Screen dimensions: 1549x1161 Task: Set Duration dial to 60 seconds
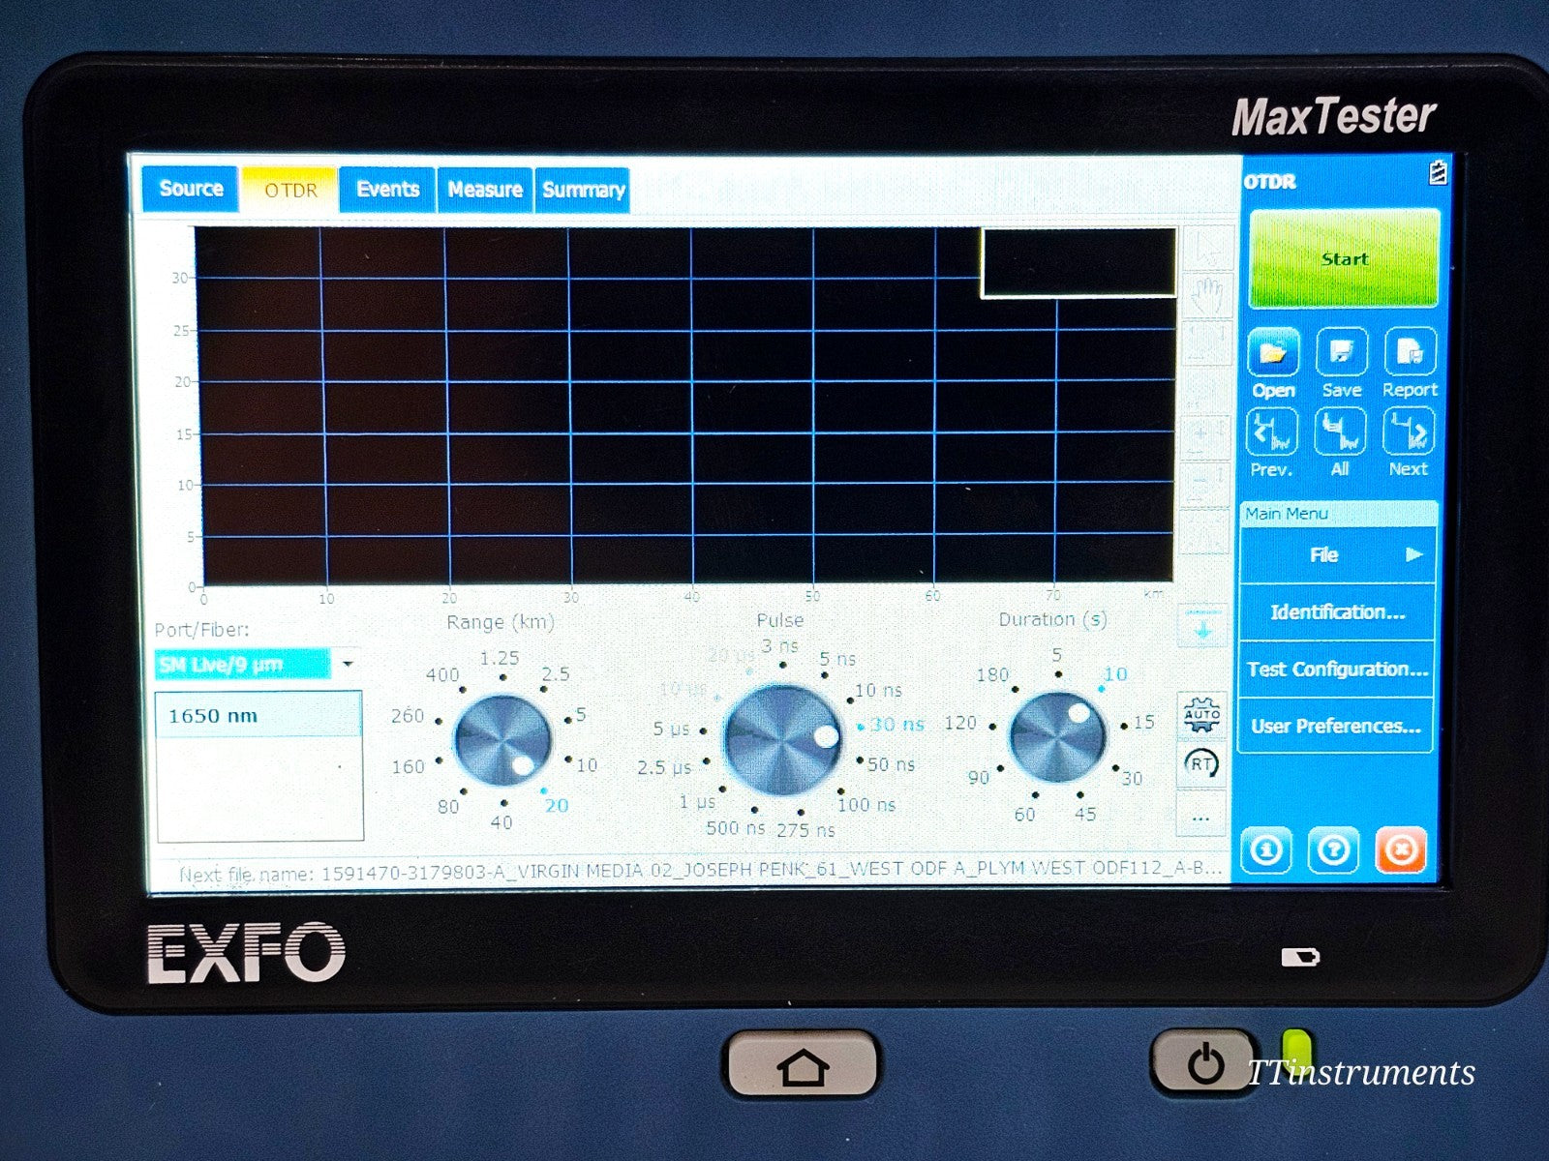pos(1024,815)
